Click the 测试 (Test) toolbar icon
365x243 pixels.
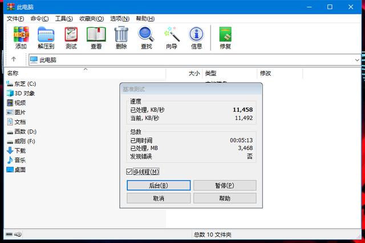71,38
